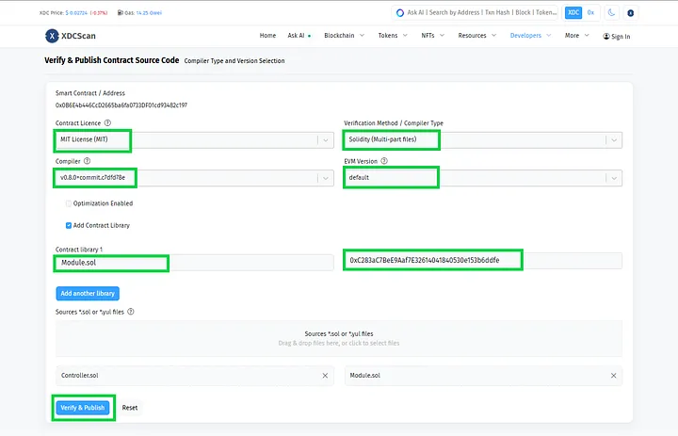Click the Sources files help icon

tap(130, 312)
